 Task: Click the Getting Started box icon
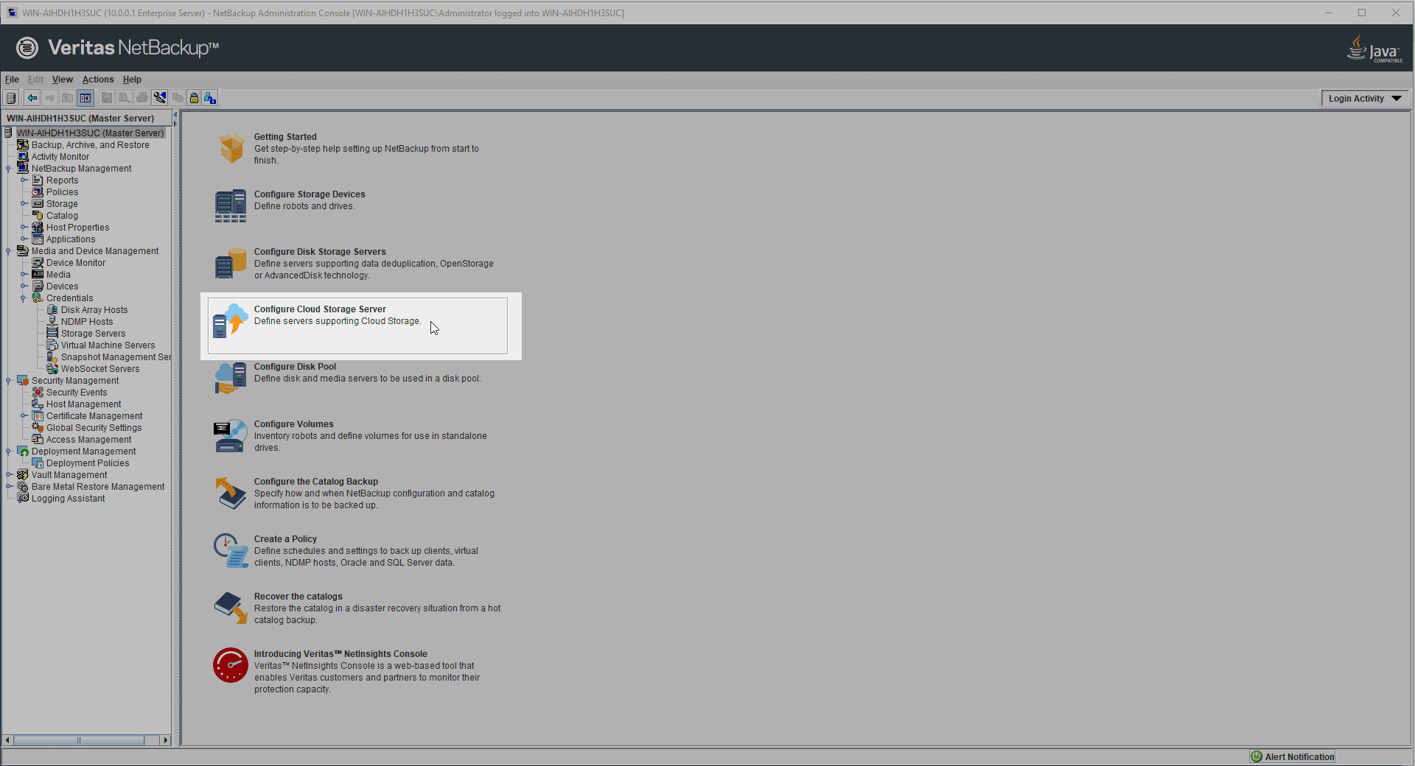231,148
